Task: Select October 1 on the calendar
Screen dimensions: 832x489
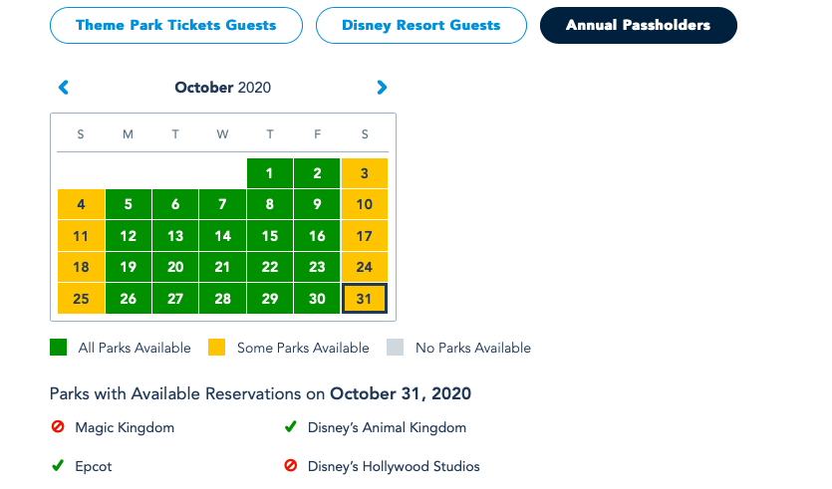Action: pyautogui.click(x=270, y=173)
